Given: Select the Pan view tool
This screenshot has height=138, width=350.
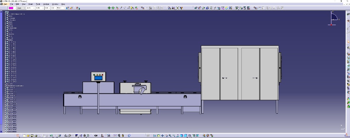Looking at the screenshot, I should [162, 135].
